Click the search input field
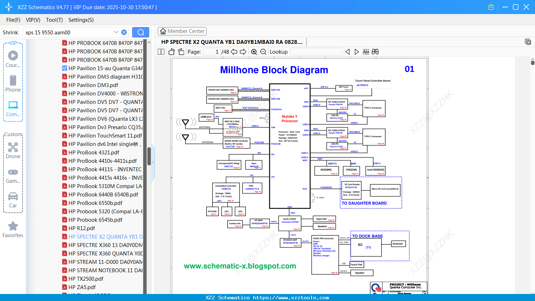Image resolution: width=535 pixels, height=301 pixels. point(68,32)
